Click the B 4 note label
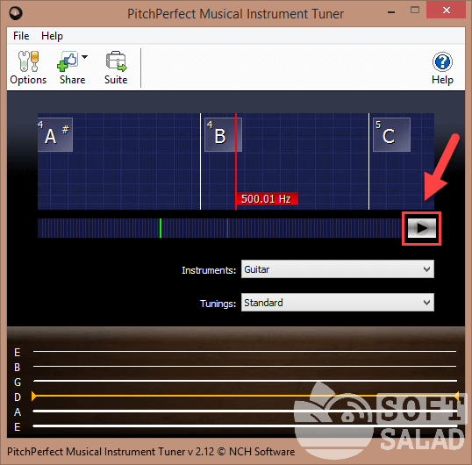472x465 pixels. pyautogui.click(x=223, y=134)
